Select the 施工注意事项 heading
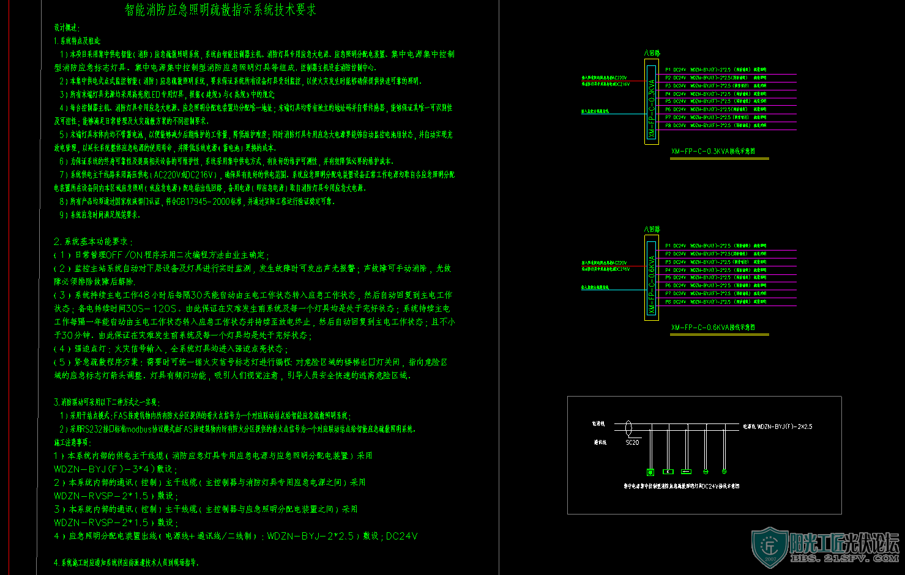The width and height of the screenshot is (905, 575). tap(72, 442)
